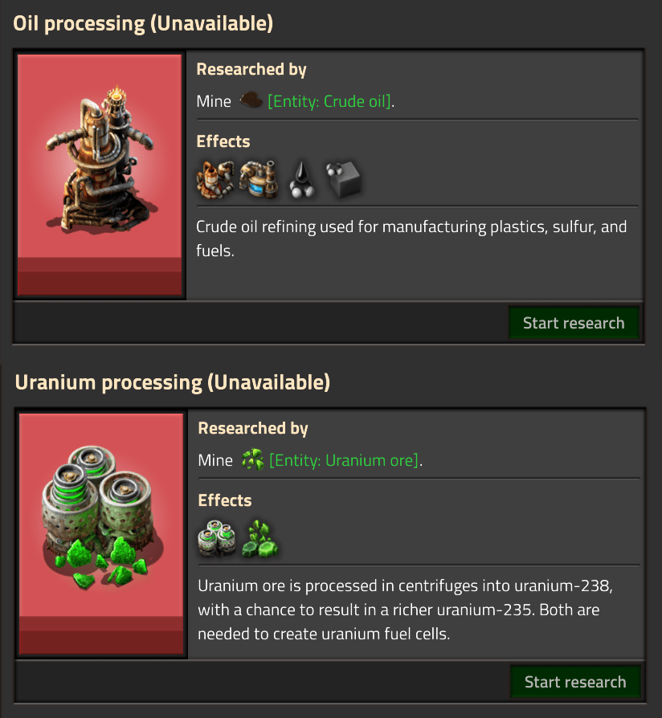Open the Entity: Crude oil link
The image size is (662, 718).
click(329, 102)
